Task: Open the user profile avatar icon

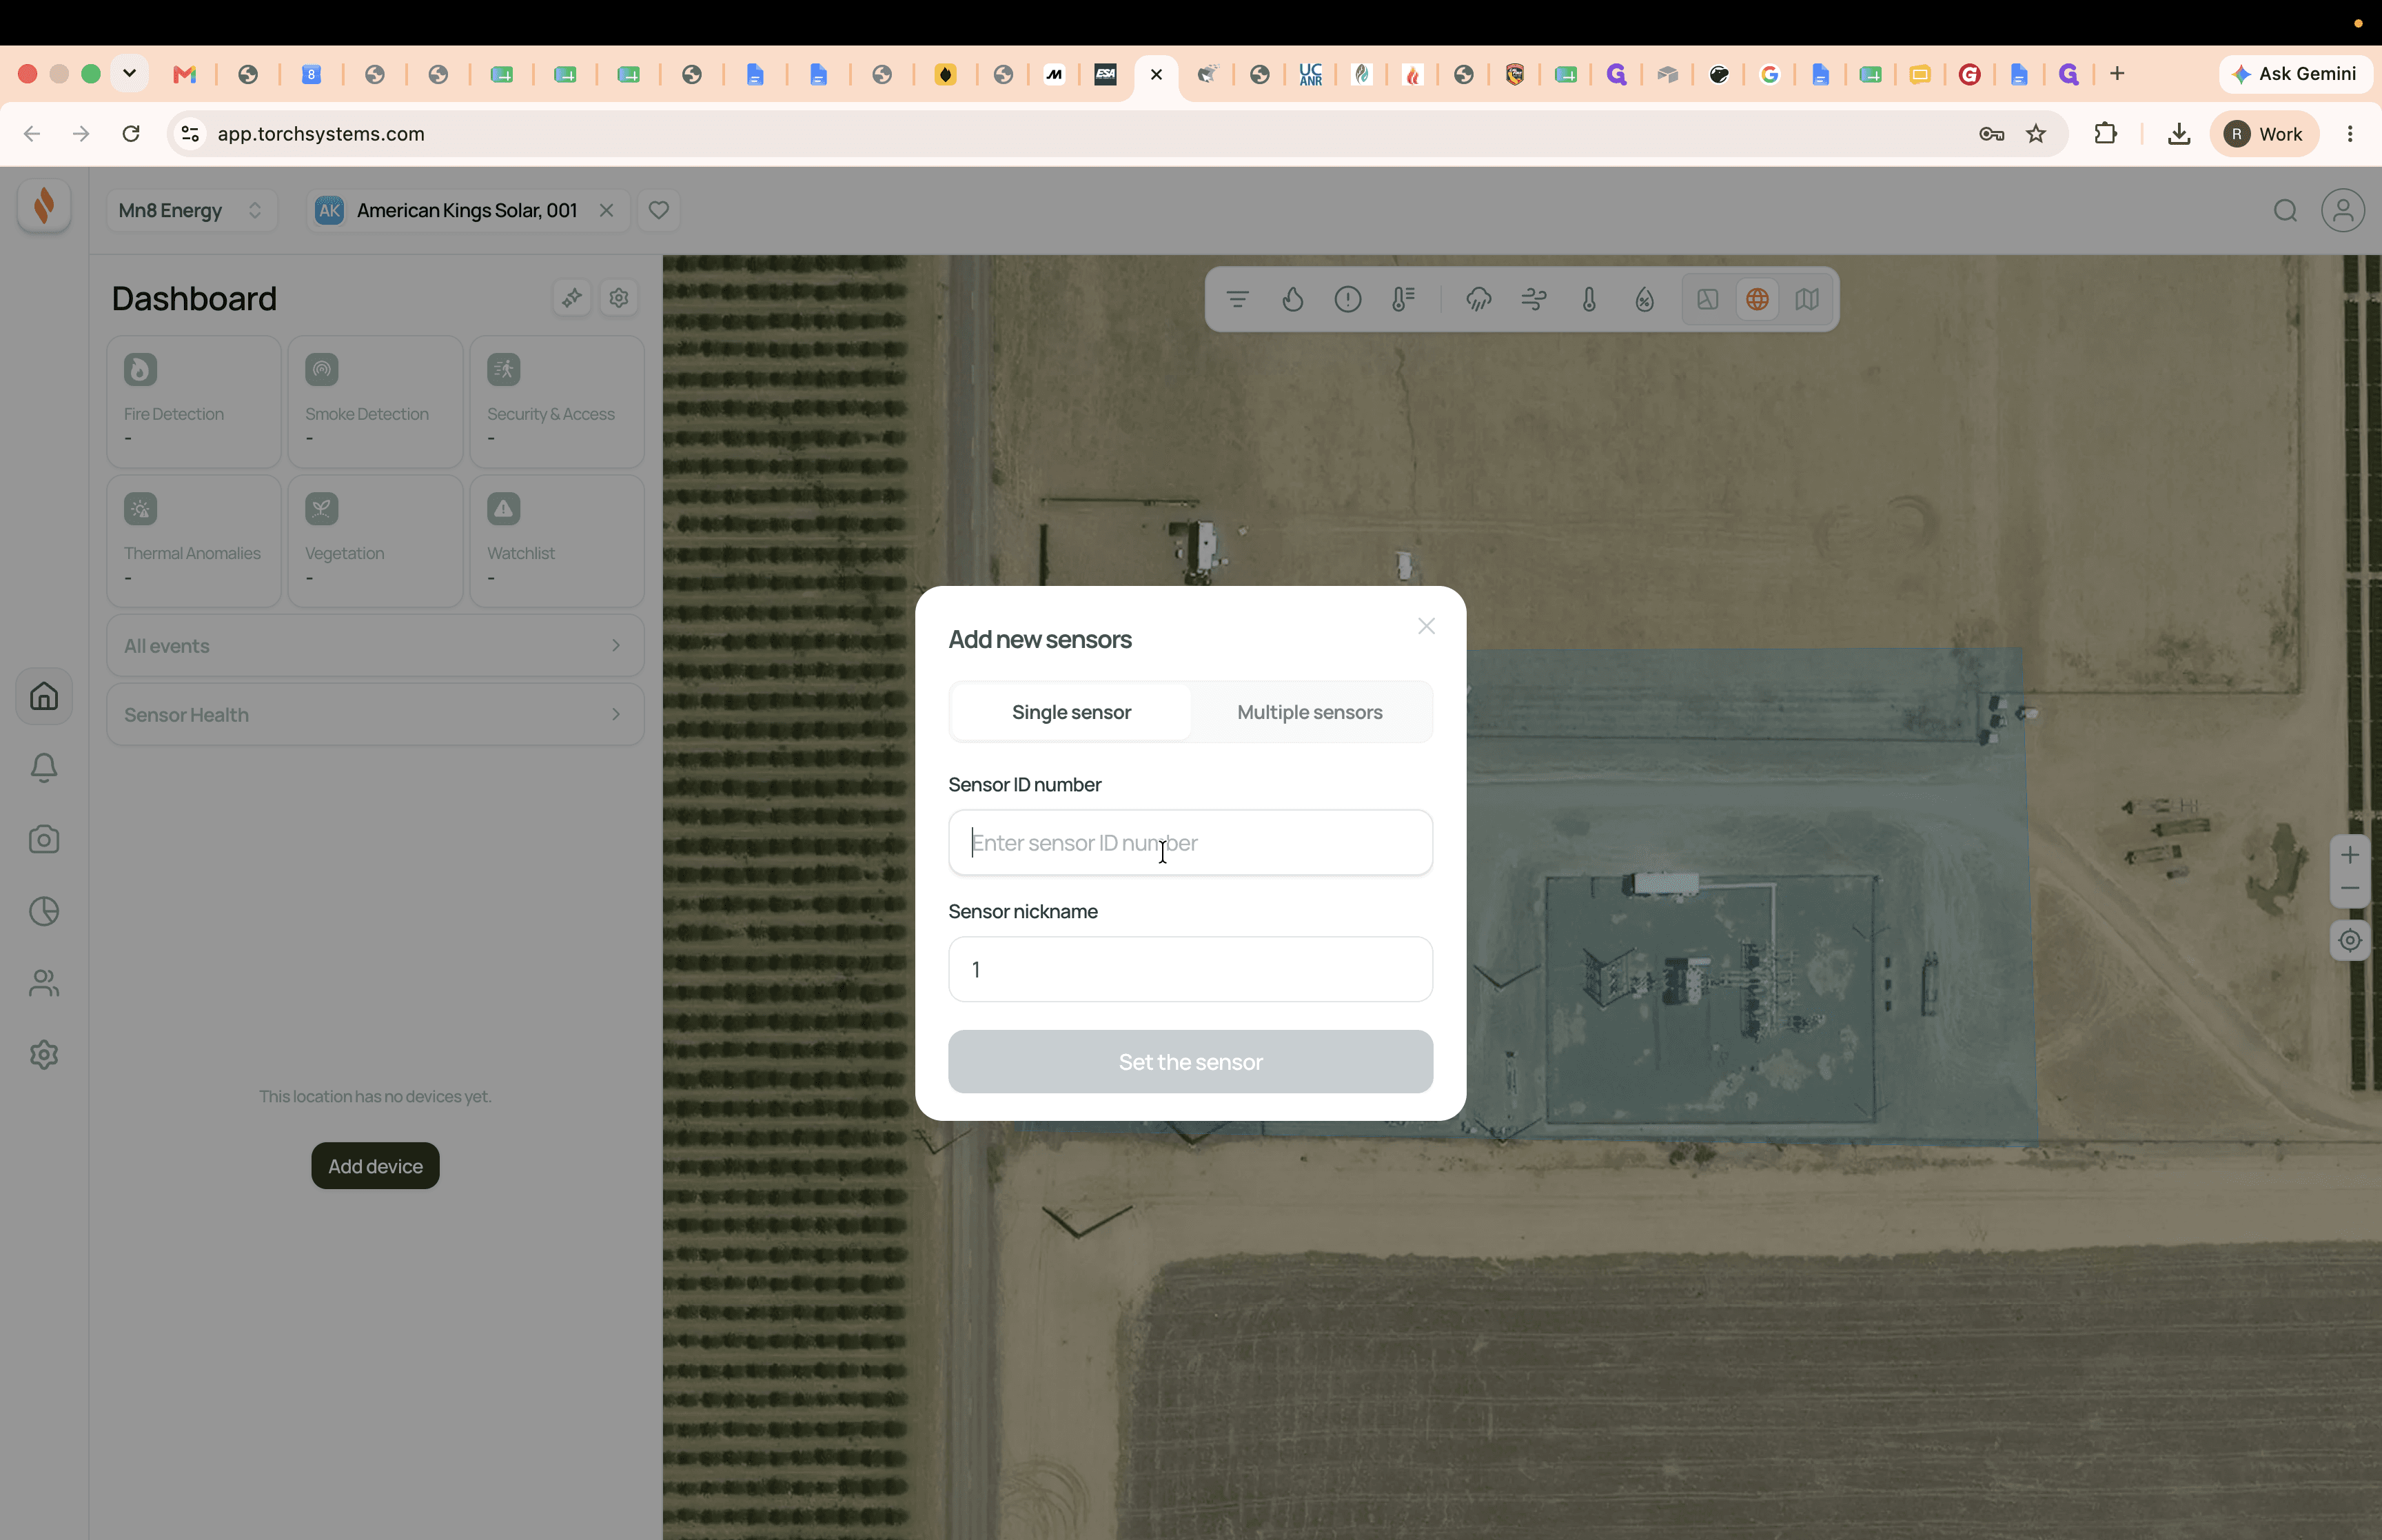Action: tap(2342, 210)
